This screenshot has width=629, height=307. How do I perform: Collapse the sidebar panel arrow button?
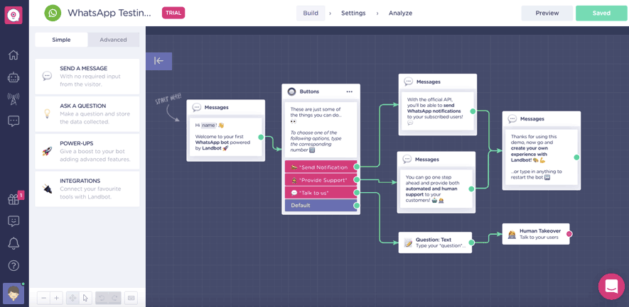(x=159, y=61)
